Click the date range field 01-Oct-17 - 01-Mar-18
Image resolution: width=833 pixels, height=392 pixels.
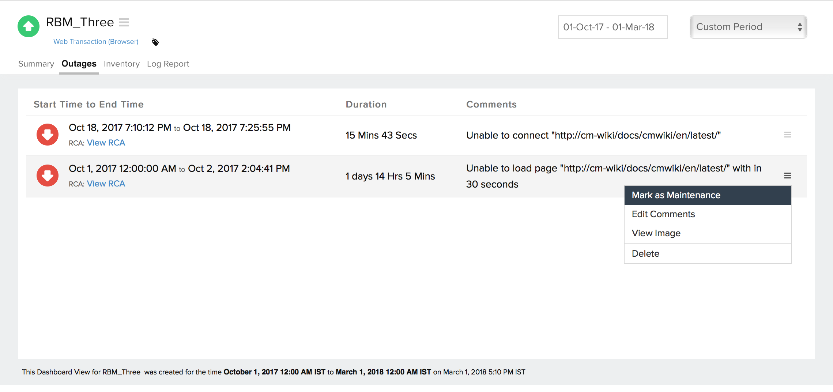coord(612,27)
